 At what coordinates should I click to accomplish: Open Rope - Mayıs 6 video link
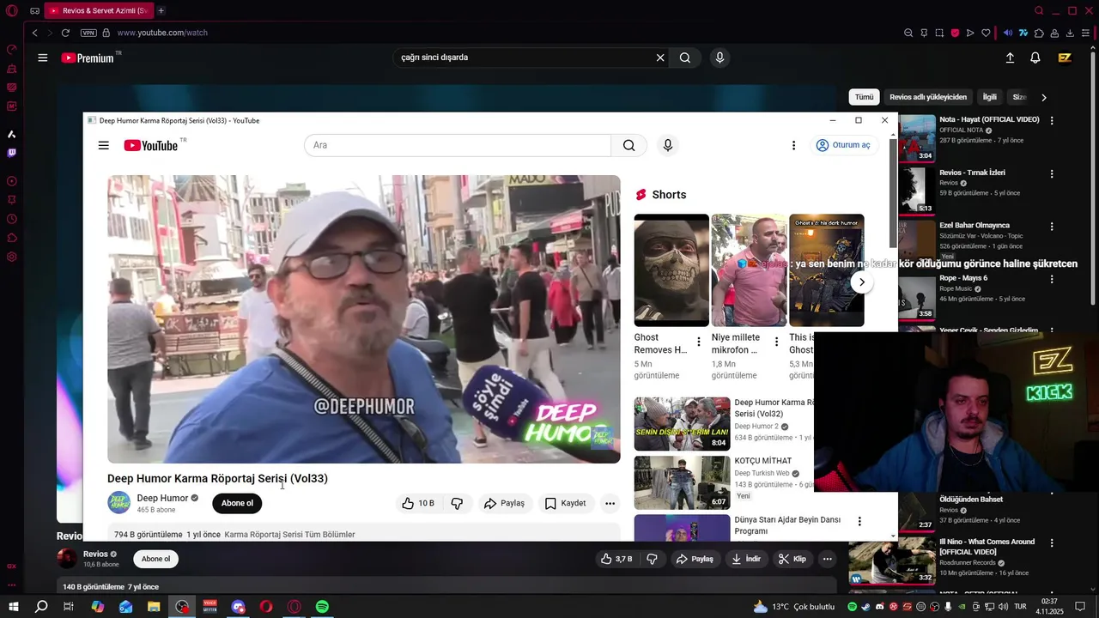coord(963,278)
